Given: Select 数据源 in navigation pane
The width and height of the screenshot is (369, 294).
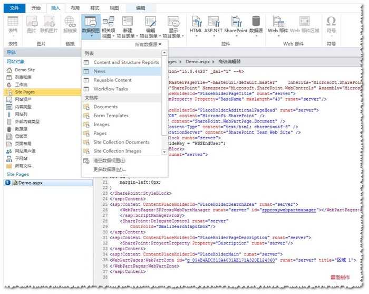Looking at the screenshot, I should tap(21, 129).
